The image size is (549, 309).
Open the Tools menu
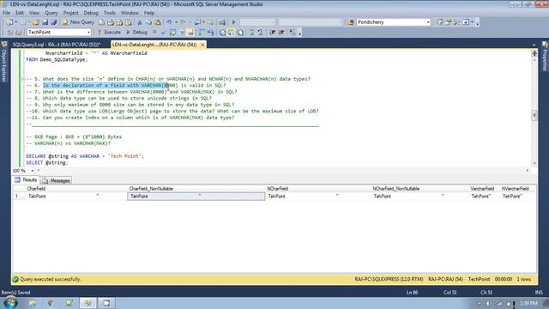(109, 13)
